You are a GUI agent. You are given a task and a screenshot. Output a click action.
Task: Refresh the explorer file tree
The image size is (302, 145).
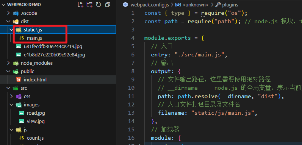click(x=99, y=5)
